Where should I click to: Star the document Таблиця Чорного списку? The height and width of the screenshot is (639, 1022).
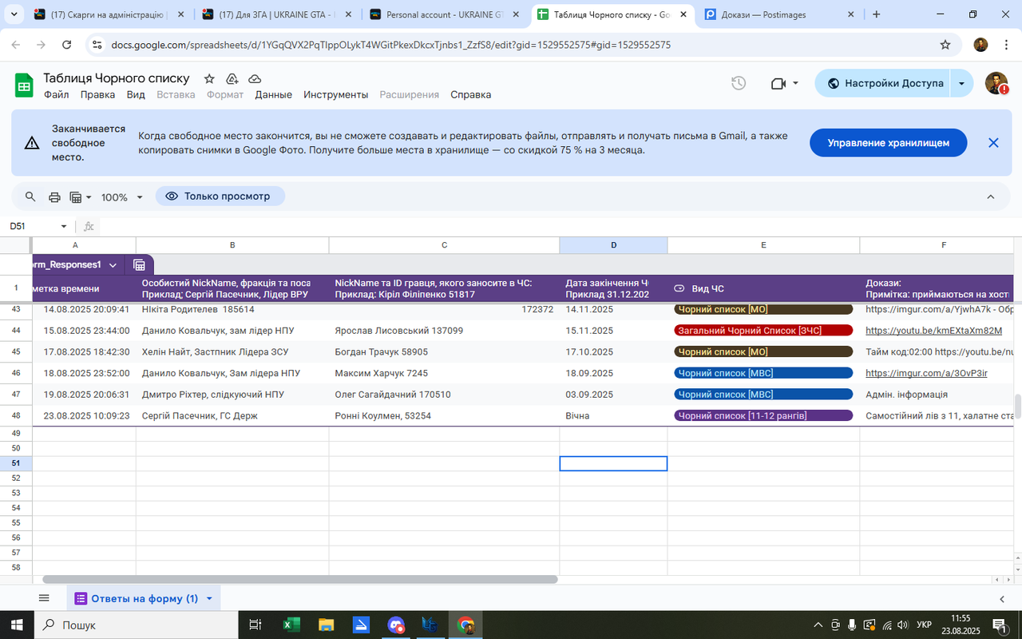[209, 78]
